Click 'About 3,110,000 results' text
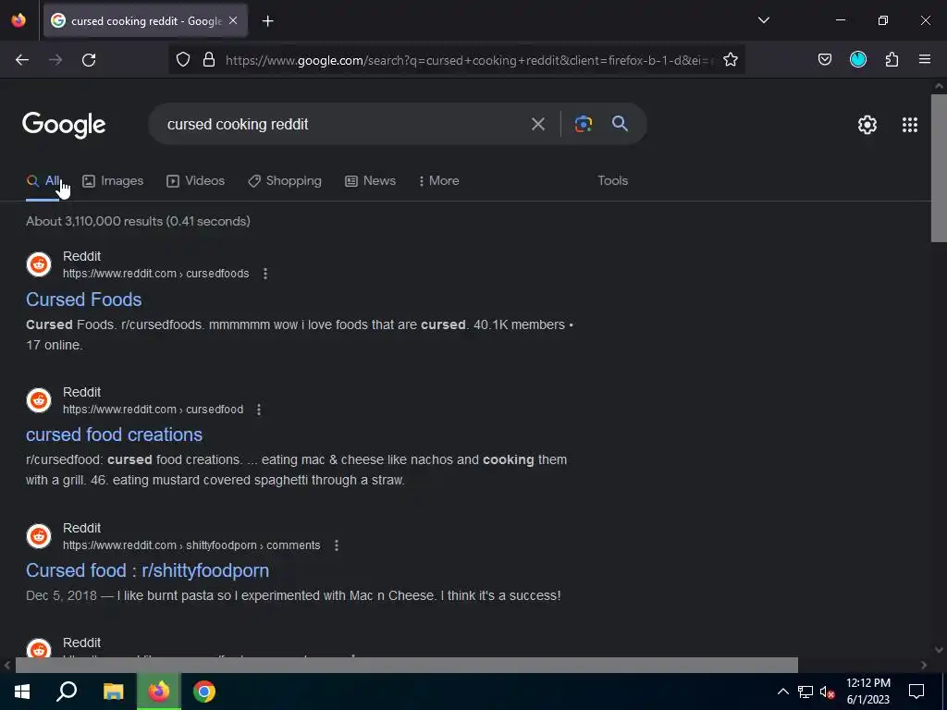Image resolution: width=947 pixels, height=710 pixels. tap(94, 221)
